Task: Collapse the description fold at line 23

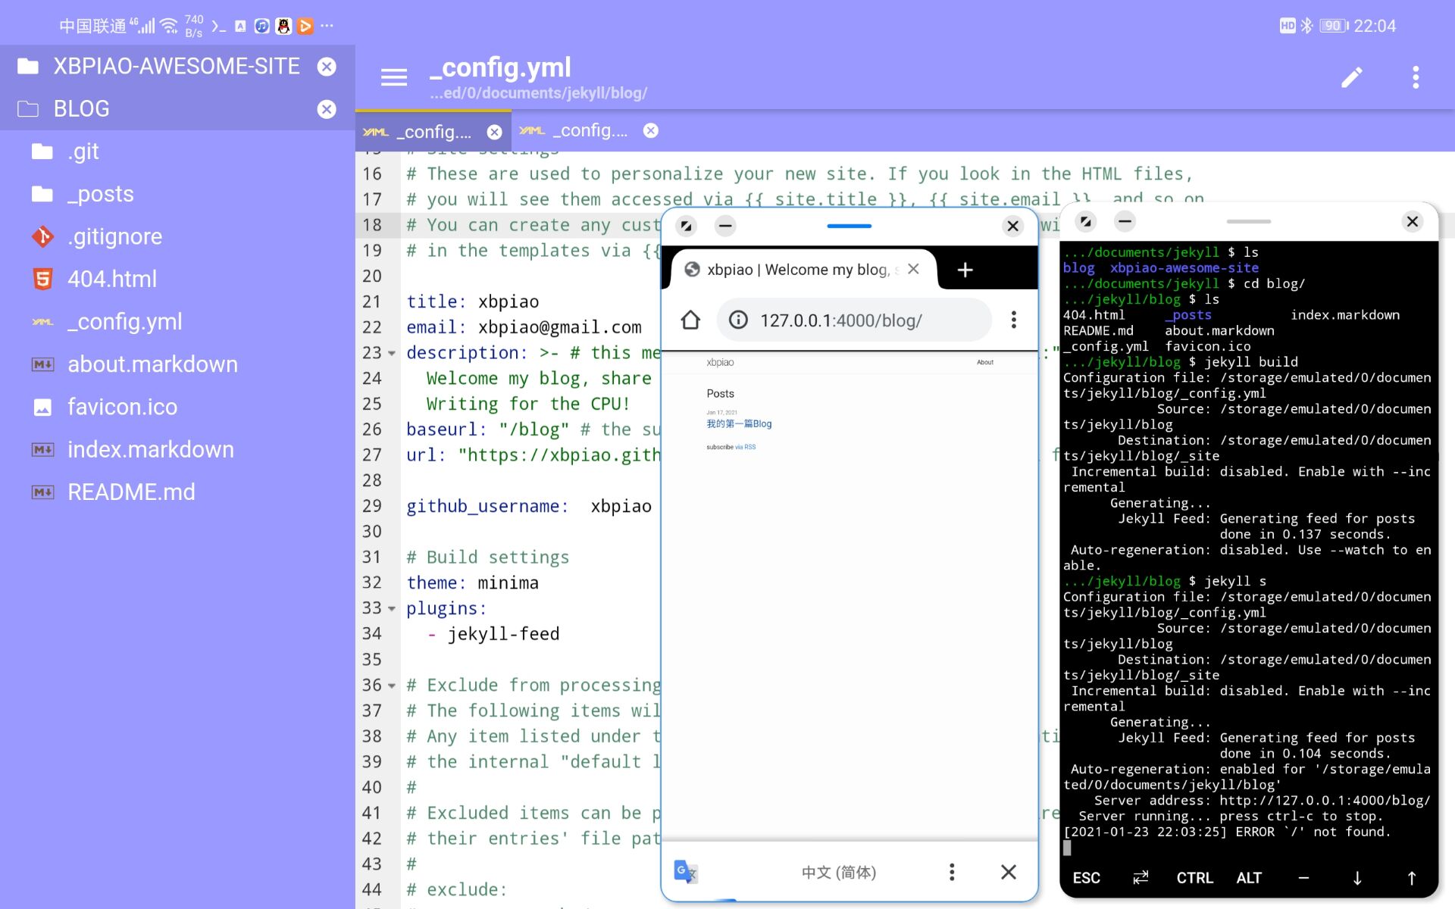Action: (391, 353)
